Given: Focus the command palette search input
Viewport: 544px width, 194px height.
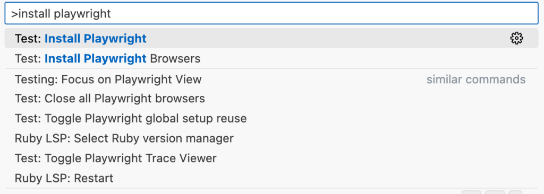Looking at the screenshot, I should pos(271,13).
